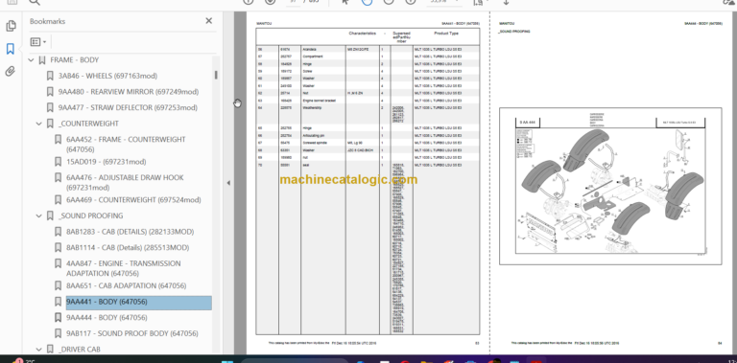Click the "Product Type" table column header

[446, 34]
